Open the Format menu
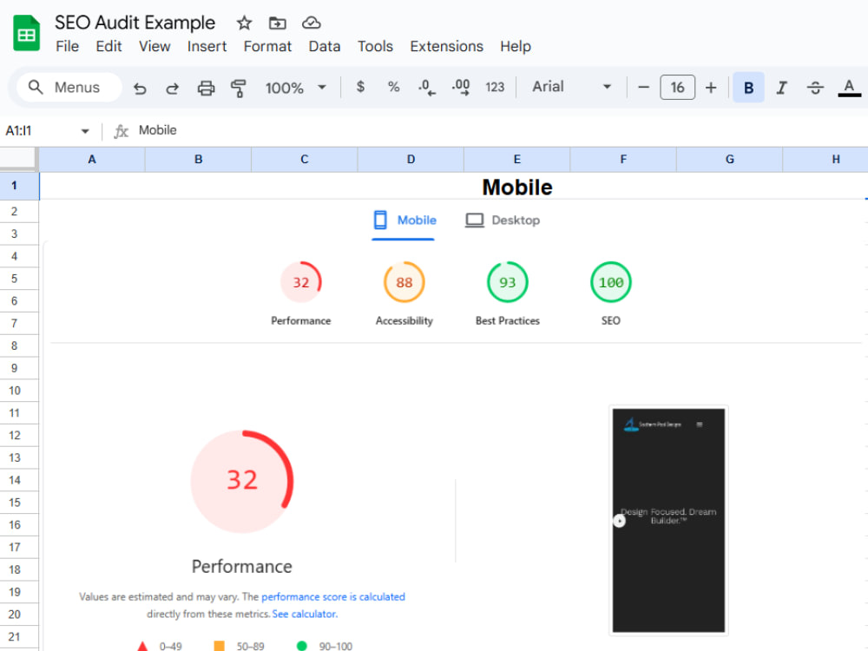 pyautogui.click(x=267, y=47)
